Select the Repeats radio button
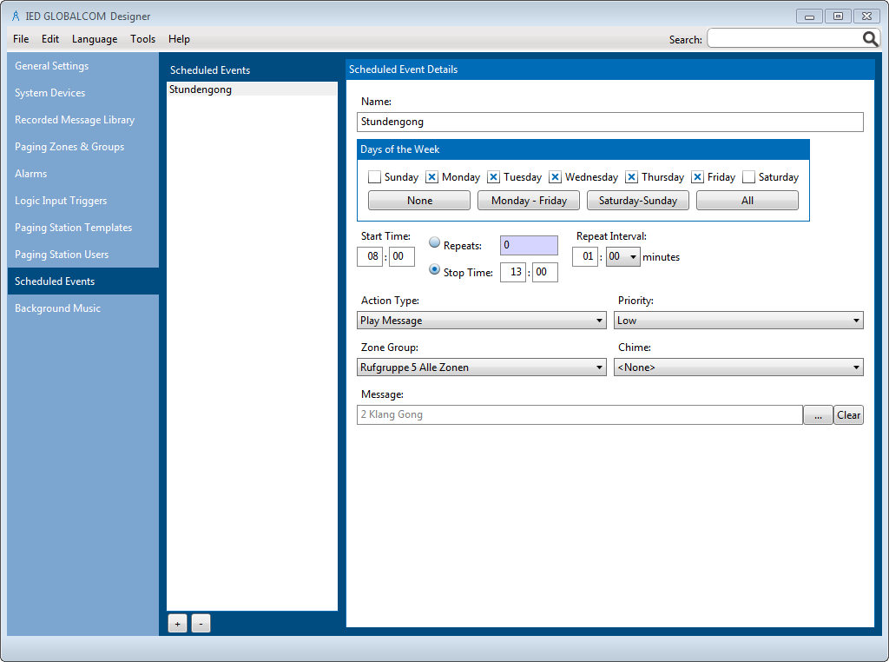The width and height of the screenshot is (889, 662). [x=435, y=243]
